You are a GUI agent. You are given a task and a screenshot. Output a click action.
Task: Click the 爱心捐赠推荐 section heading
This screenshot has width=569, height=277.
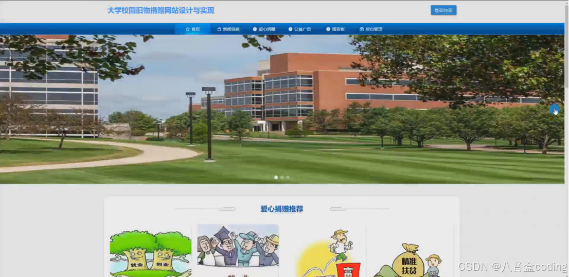[282, 209]
